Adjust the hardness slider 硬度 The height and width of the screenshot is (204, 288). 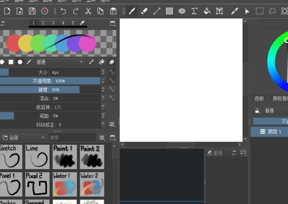tap(50, 90)
